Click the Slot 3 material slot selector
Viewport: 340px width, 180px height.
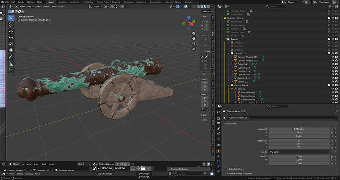[x=84, y=164]
